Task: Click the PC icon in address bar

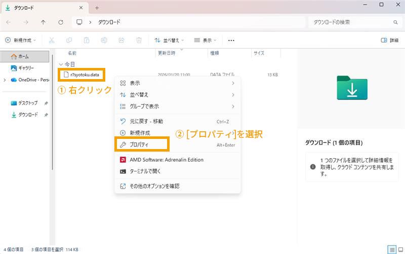Action: (x=79, y=22)
